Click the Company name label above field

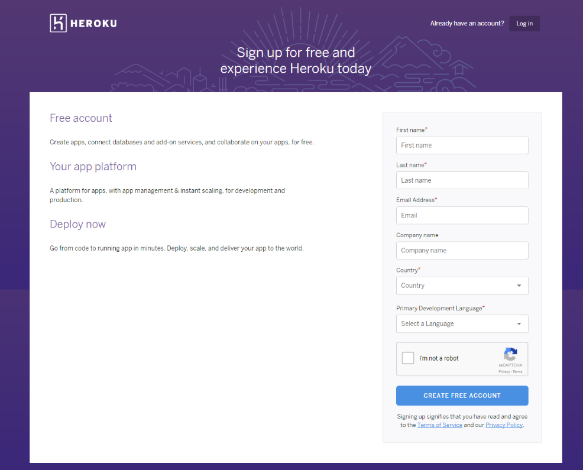pos(417,235)
